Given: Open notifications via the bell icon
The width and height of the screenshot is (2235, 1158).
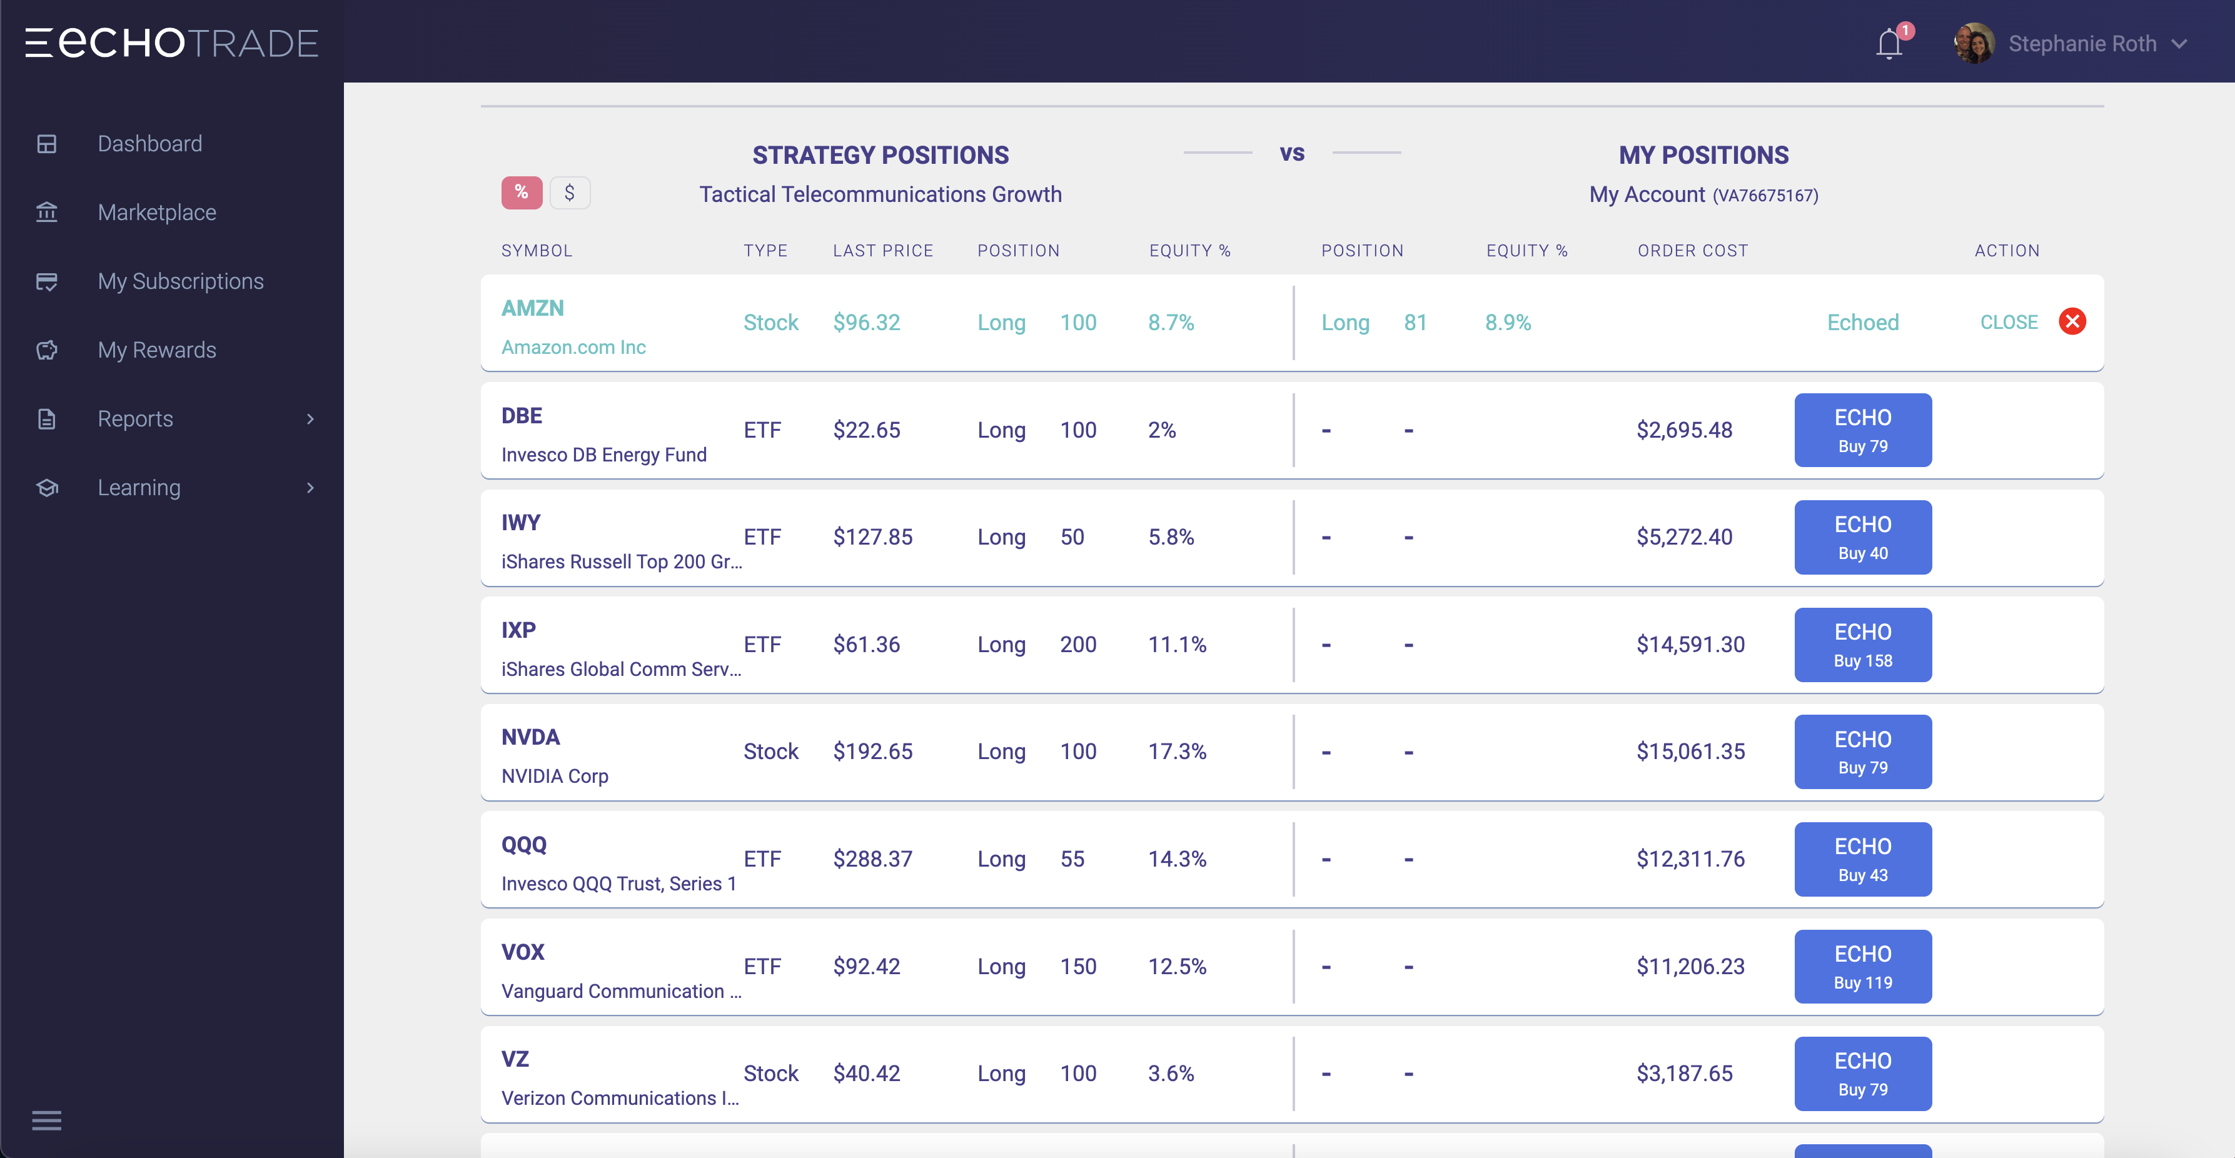Looking at the screenshot, I should click(x=1889, y=43).
